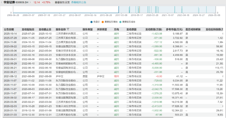
Task: Sort table by 公告日期 column header
Action: click(9, 29)
